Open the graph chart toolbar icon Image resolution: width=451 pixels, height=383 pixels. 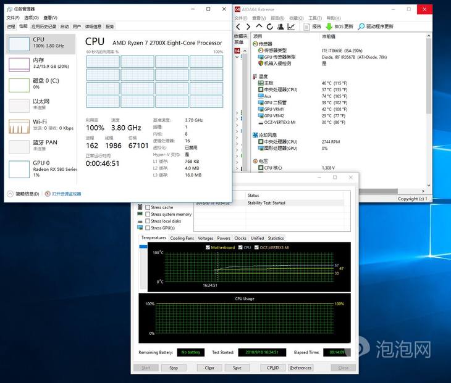click(291, 27)
